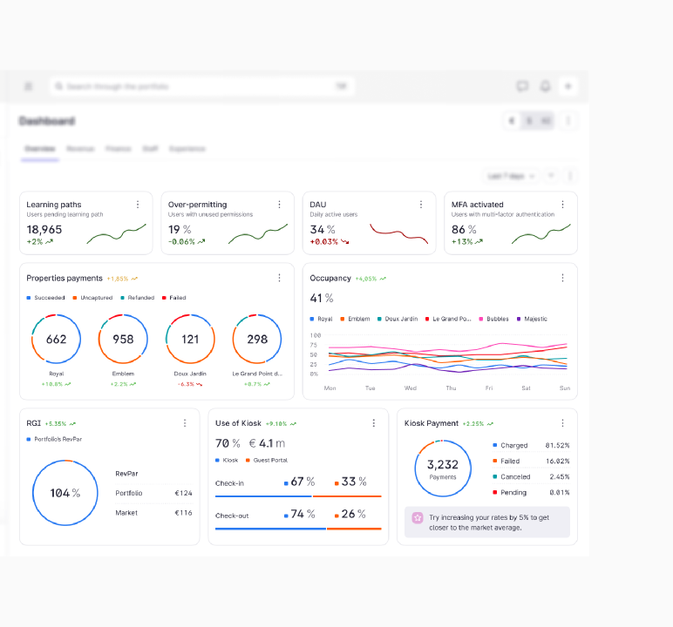Open the hamburger menu icon
673x627 pixels.
click(28, 86)
